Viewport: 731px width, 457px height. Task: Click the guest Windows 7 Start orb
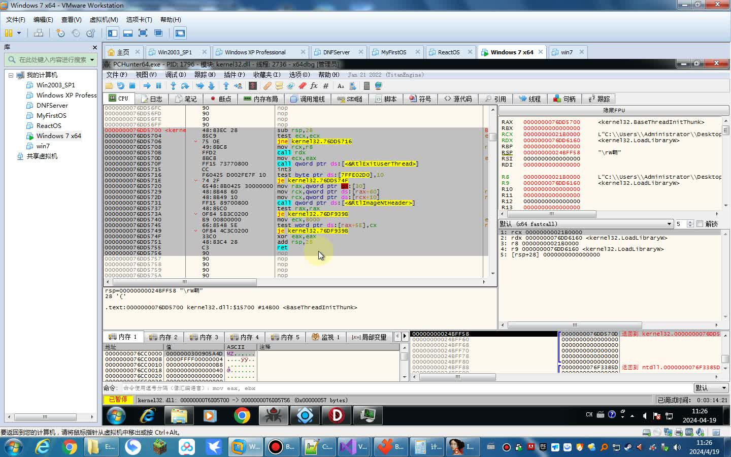pyautogui.click(x=116, y=415)
